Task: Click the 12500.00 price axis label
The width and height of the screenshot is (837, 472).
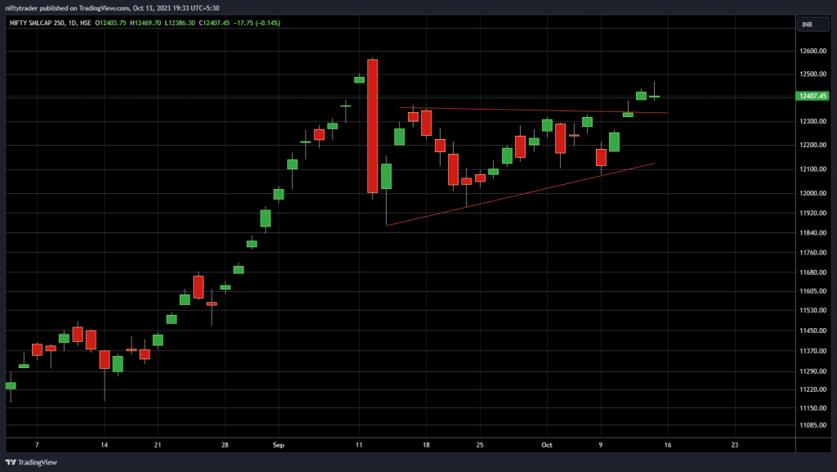Action: pyautogui.click(x=812, y=74)
